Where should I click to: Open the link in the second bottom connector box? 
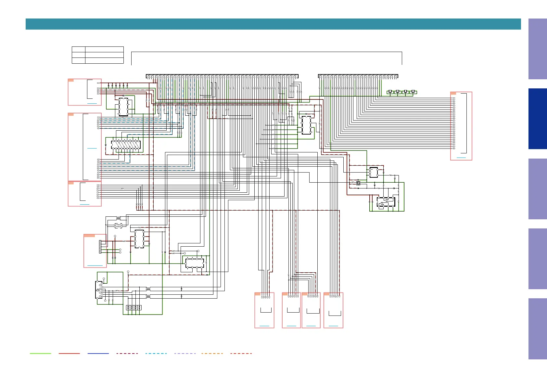(x=291, y=326)
